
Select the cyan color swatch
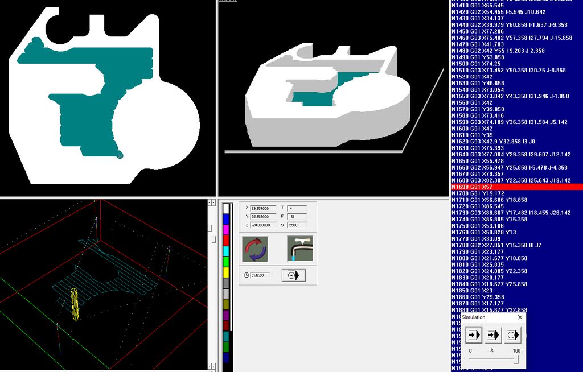point(227,251)
